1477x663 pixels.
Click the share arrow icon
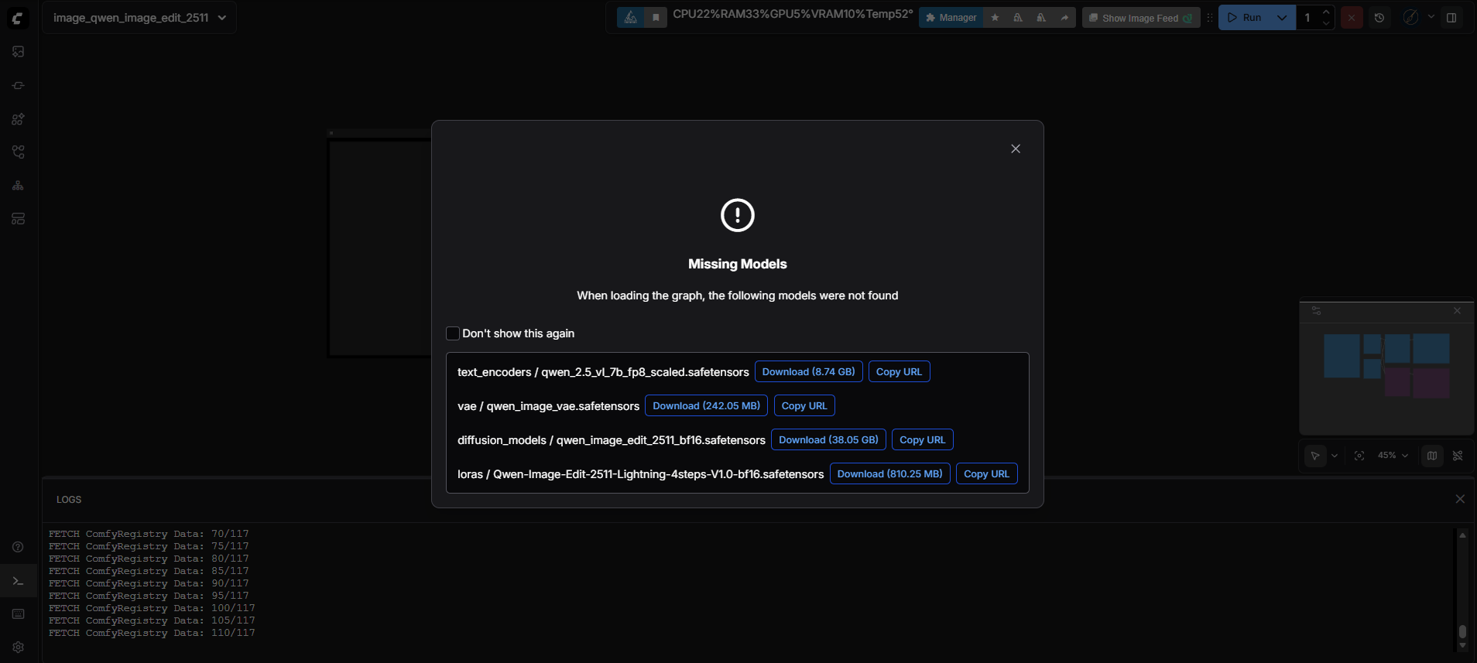click(x=1064, y=18)
